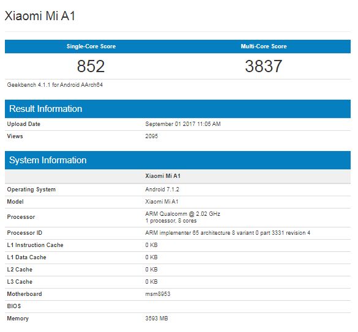Viewport: 358px width, 332px height.
Task: Click the Xiaomi Mi A1 page title
Action: pyautogui.click(x=40, y=16)
